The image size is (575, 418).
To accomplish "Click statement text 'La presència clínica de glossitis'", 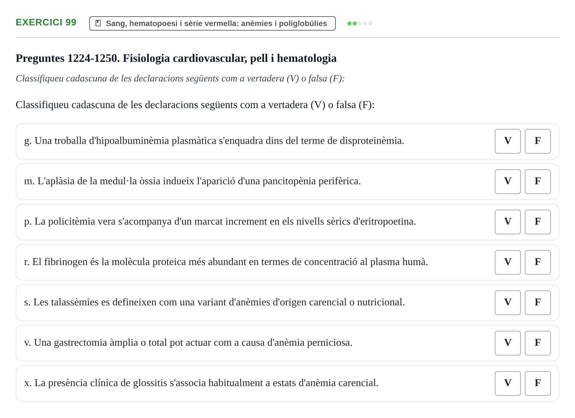I will point(201,383).
